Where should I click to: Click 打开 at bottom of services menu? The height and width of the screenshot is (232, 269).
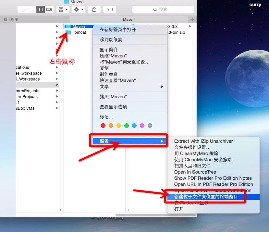pyautogui.click(x=214, y=209)
